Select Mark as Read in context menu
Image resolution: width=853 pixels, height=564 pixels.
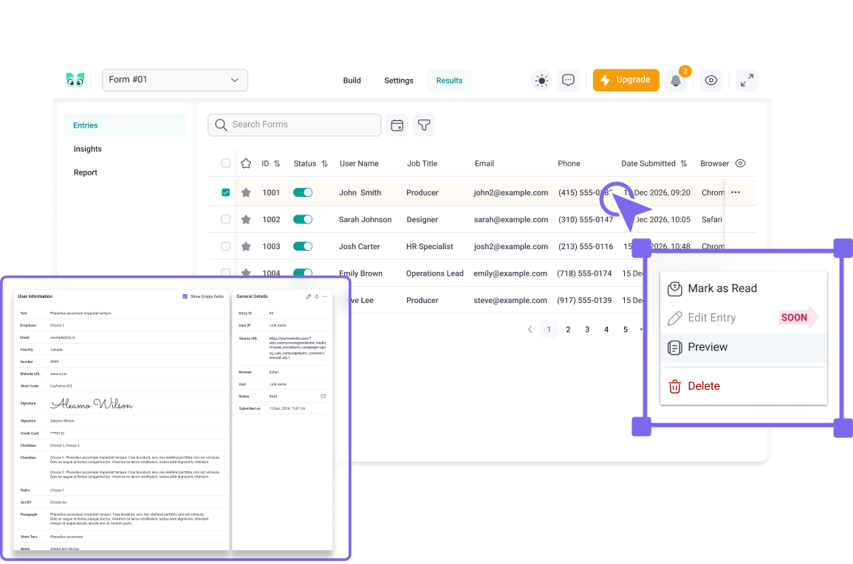point(744,289)
